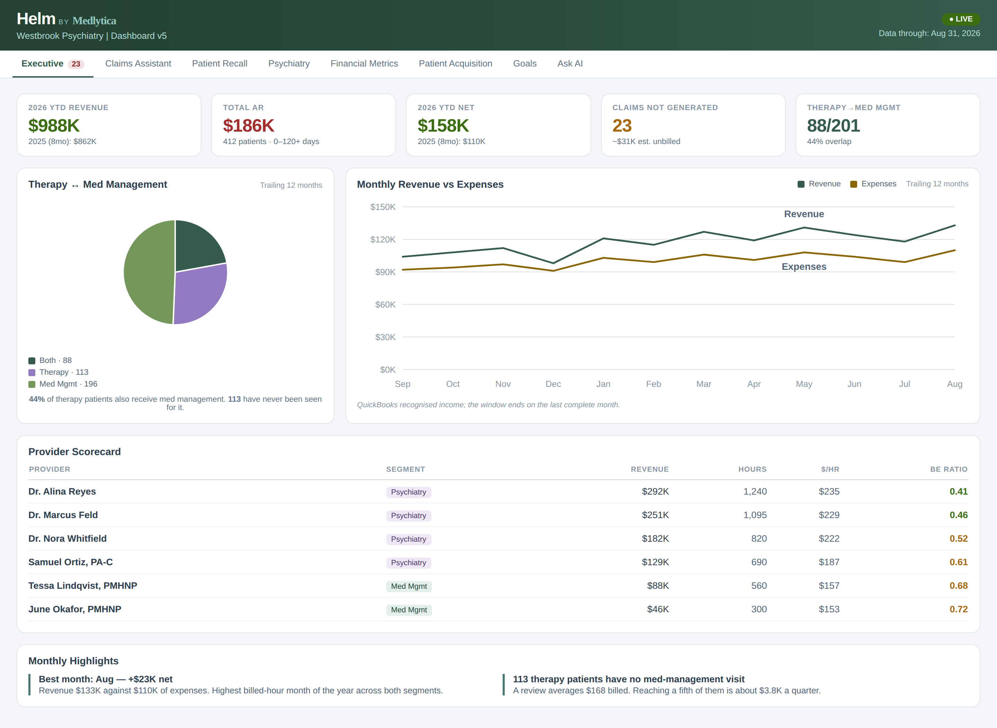The image size is (997, 728).
Task: Click the Therapy legend color square
Action: (32, 372)
